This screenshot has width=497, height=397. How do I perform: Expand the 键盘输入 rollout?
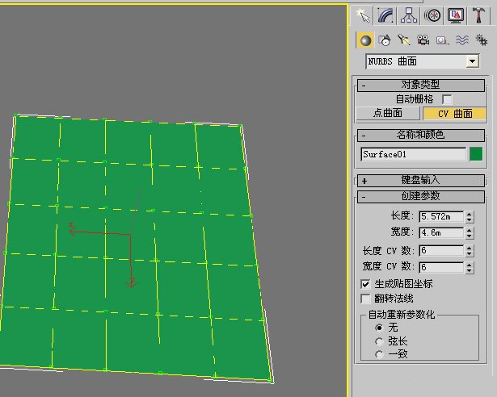[421, 181]
